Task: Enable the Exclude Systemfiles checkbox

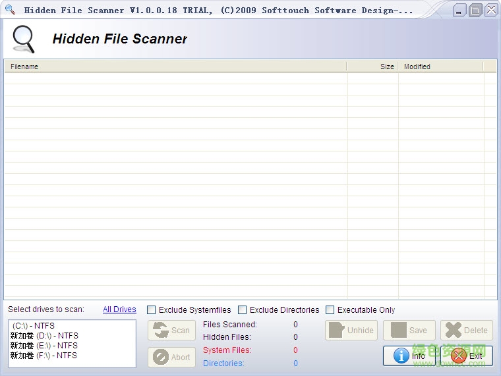Action: (x=152, y=310)
